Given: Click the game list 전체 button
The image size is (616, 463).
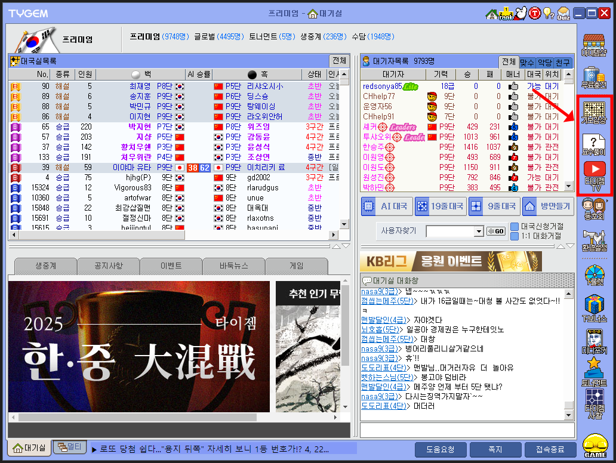Looking at the screenshot, I should (340, 60).
